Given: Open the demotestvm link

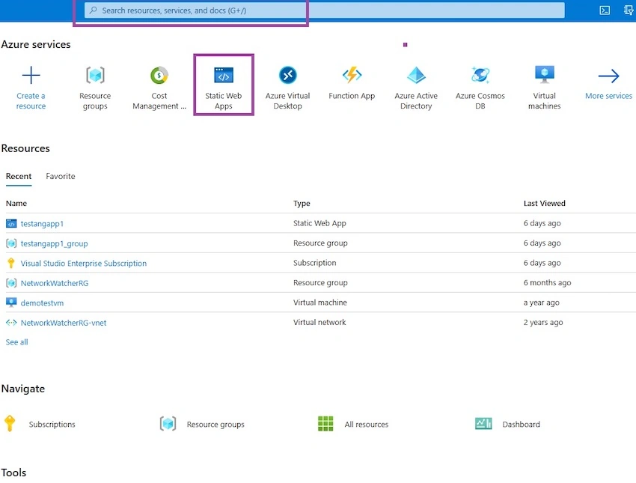Looking at the screenshot, I should pyautogui.click(x=42, y=303).
